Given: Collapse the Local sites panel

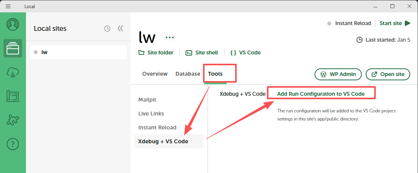Looking at the screenshot, I should click(120, 29).
